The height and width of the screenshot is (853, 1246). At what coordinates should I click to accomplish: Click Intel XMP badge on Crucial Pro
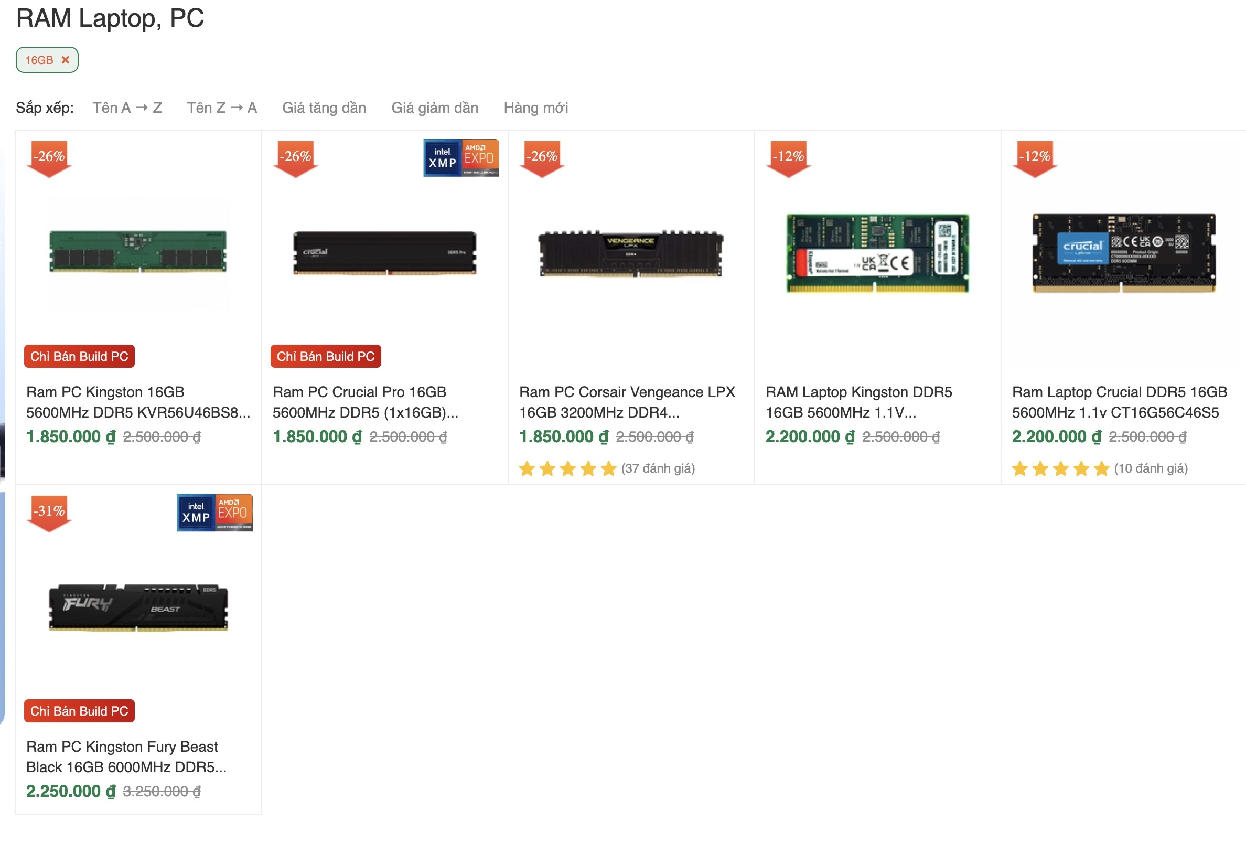pyautogui.click(x=442, y=158)
